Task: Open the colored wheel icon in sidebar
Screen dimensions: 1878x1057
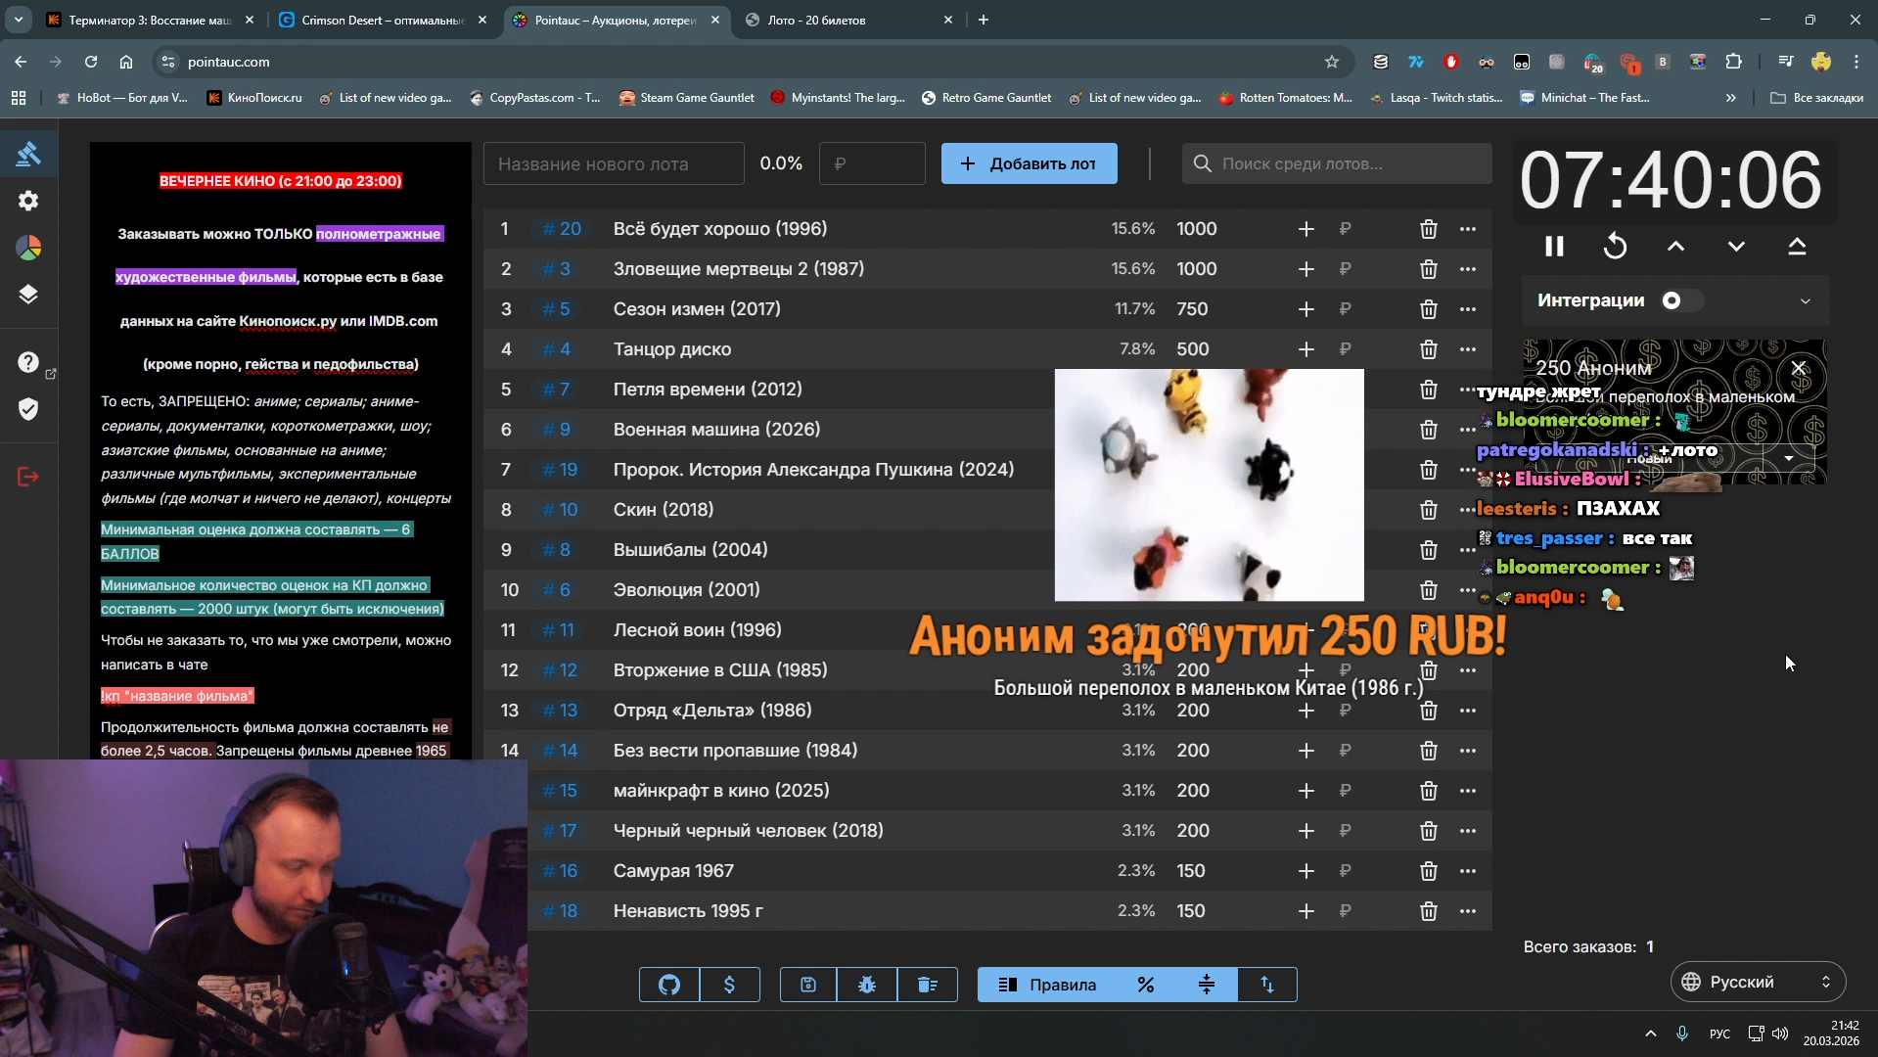Action: pos(28,248)
